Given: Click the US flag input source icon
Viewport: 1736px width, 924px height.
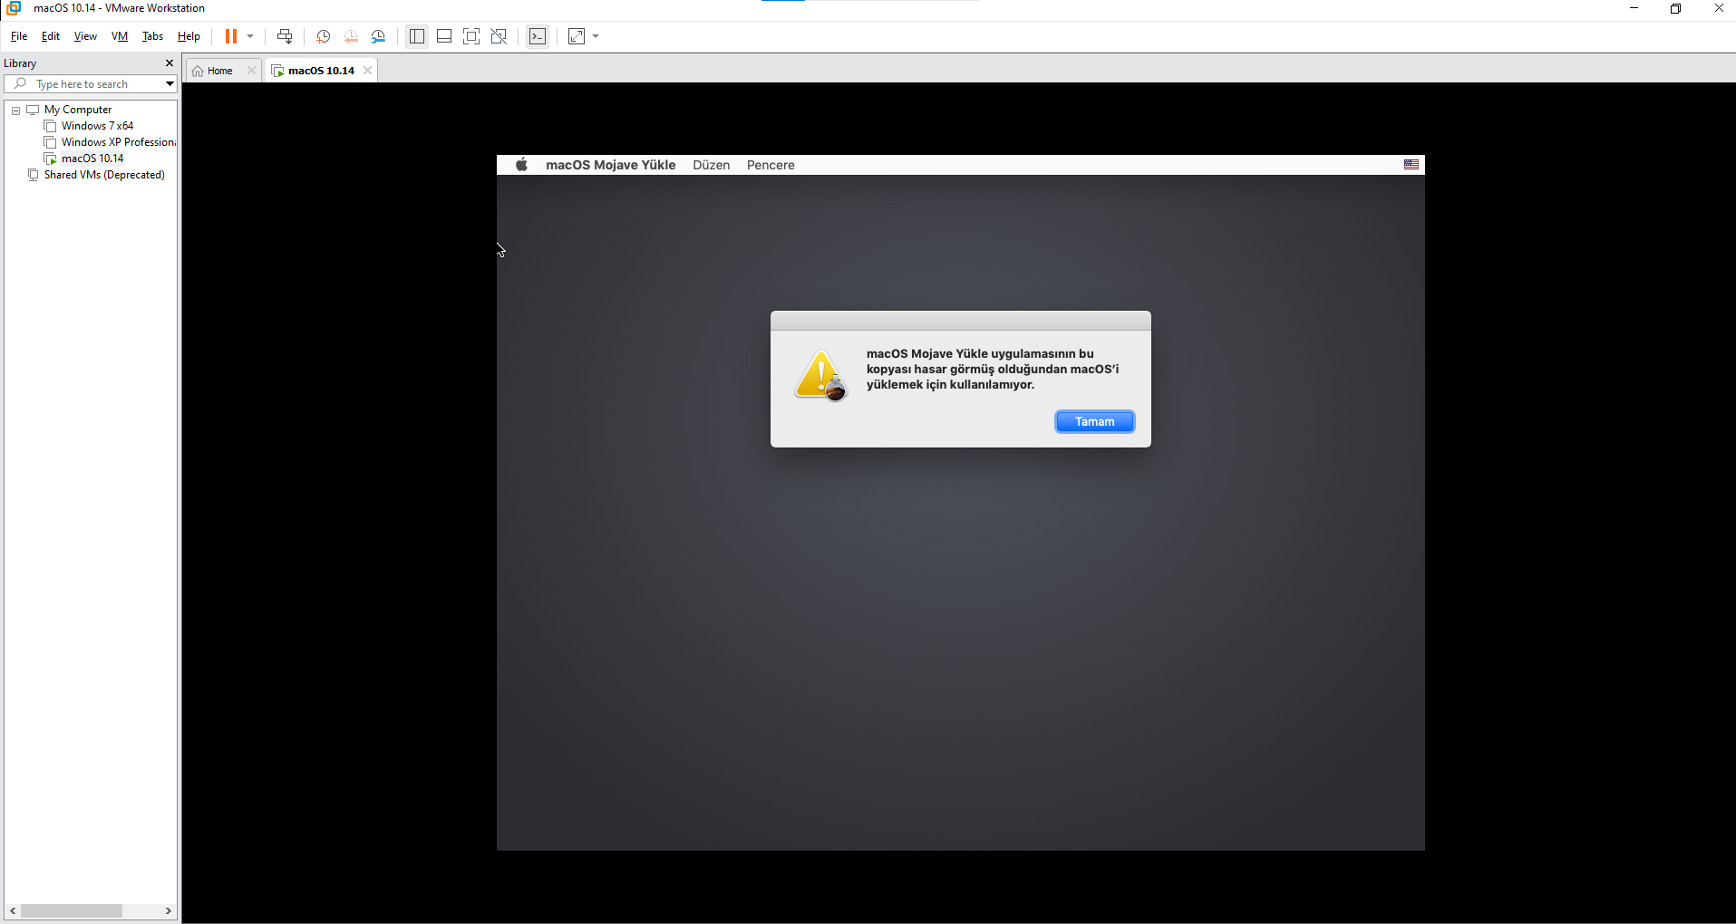Looking at the screenshot, I should point(1411,165).
